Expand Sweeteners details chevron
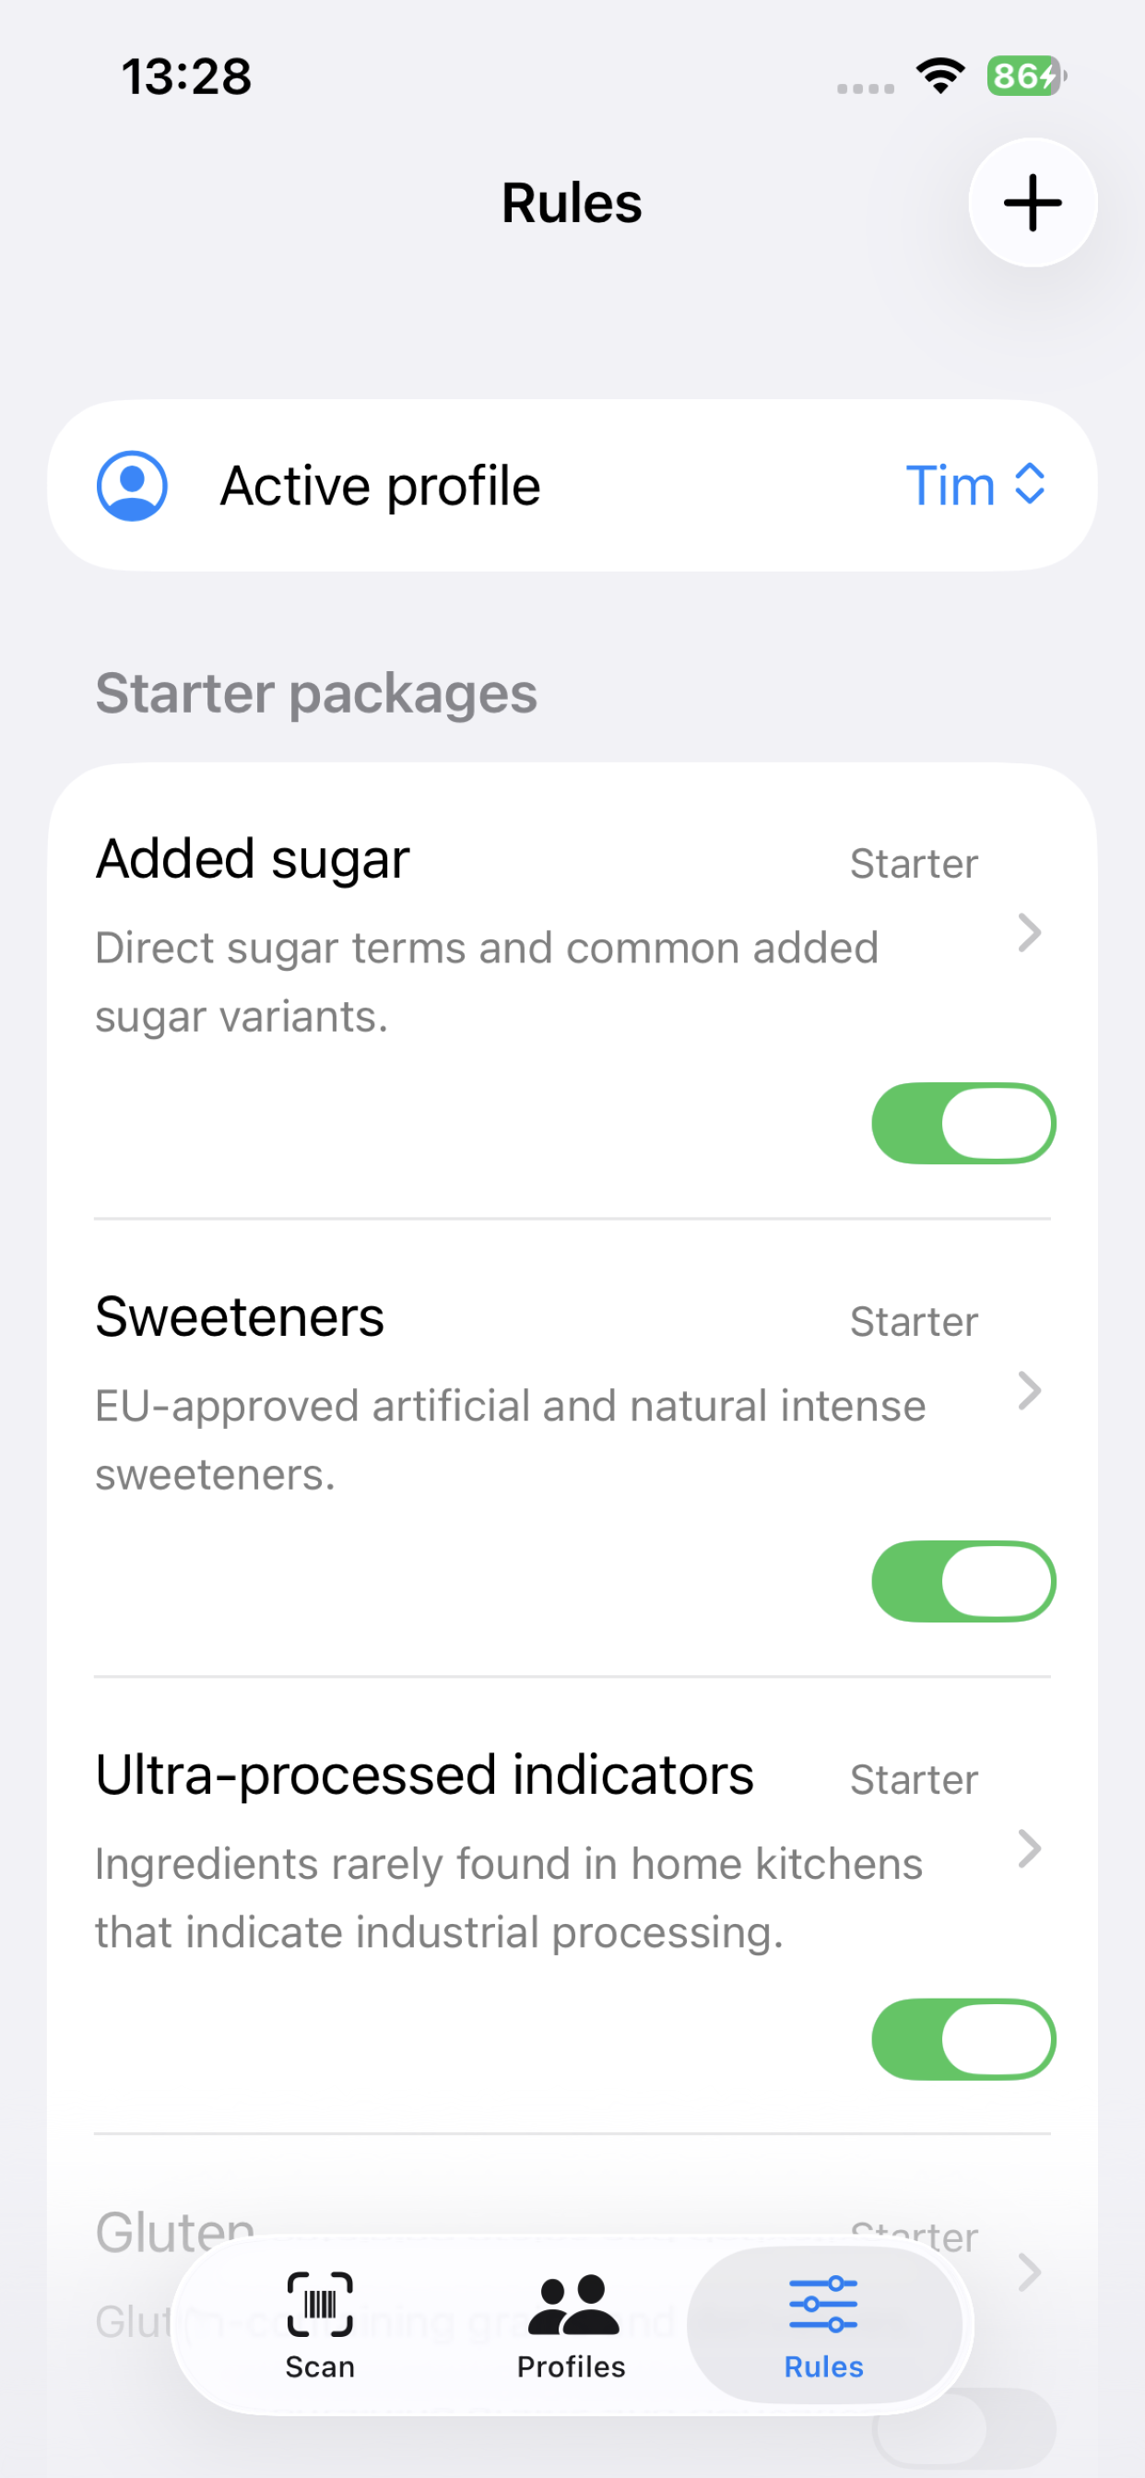The image size is (1145, 2478). pyautogui.click(x=1030, y=1391)
